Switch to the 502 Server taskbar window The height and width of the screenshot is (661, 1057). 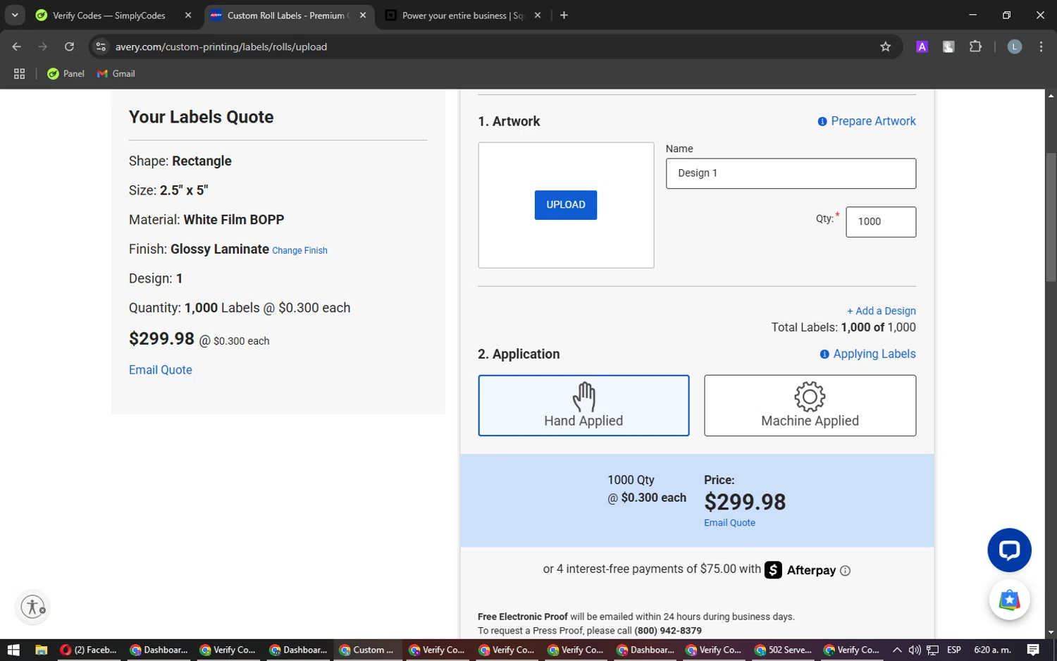point(783,650)
